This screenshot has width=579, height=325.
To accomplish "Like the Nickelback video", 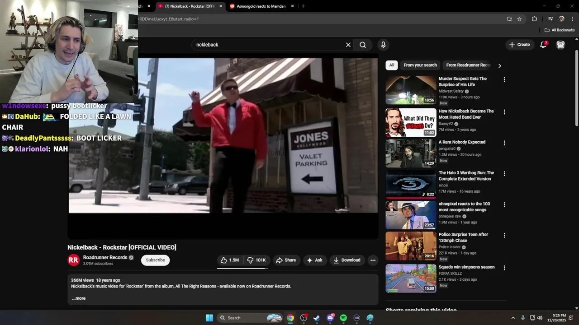I will click(x=230, y=260).
